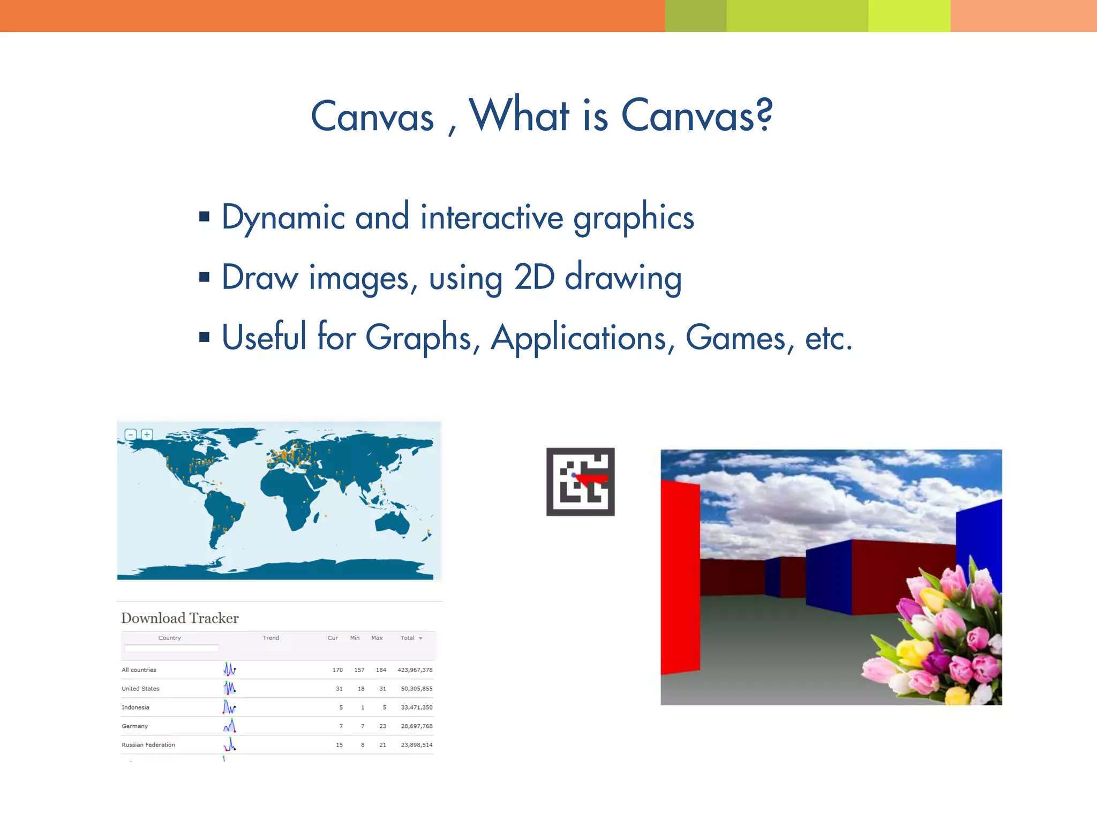This screenshot has width=1097, height=822.
Task: Click the 3D maze scene image
Action: [x=831, y=577]
